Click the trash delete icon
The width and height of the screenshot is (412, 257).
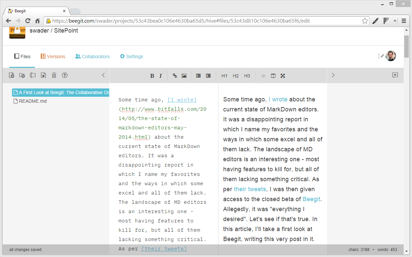point(54,75)
